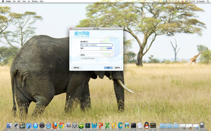The width and height of the screenshot is (211, 131).
Task: Open the US flag input source menu
Action: coord(183,1)
